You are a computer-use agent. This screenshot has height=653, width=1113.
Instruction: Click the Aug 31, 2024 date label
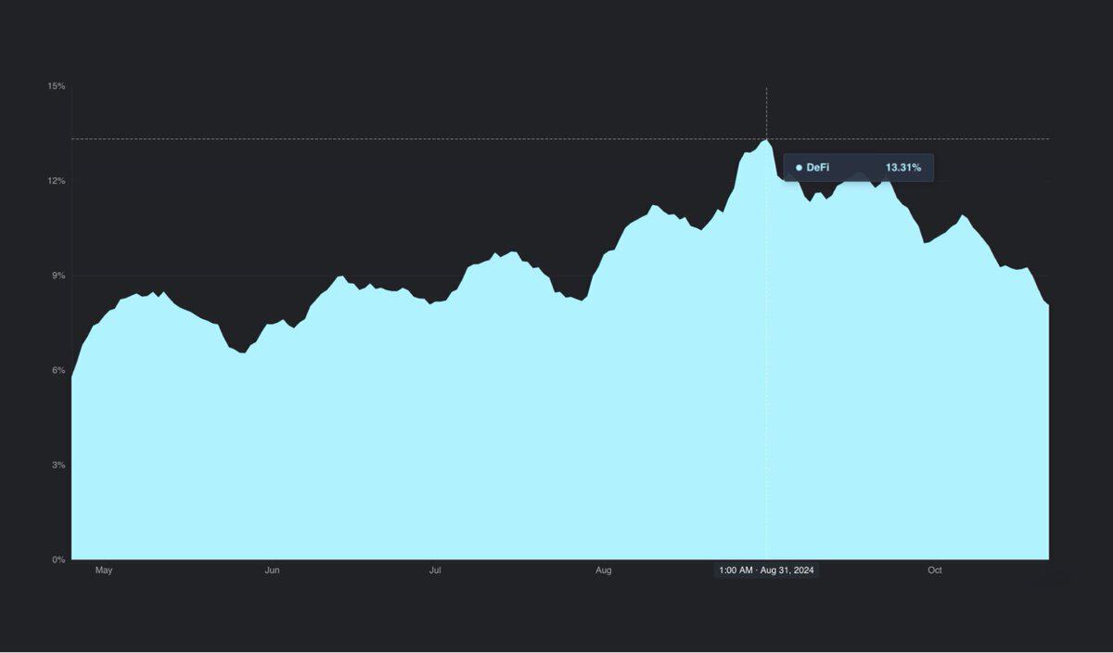click(x=766, y=570)
